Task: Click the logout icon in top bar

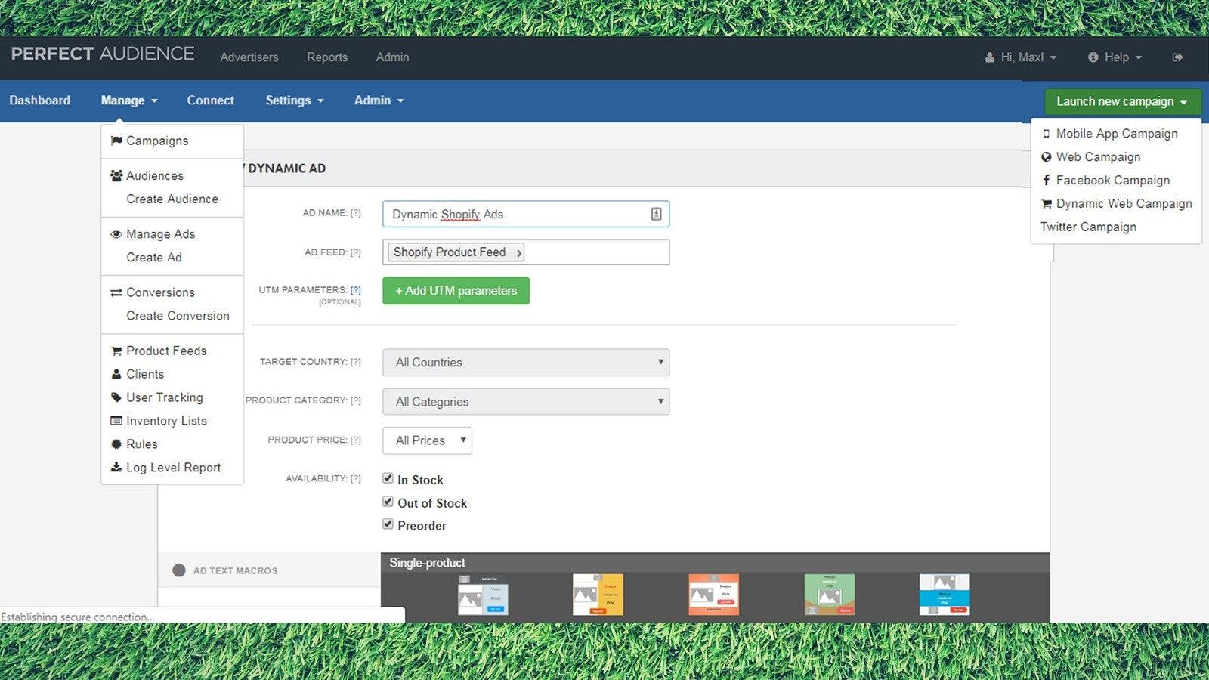Action: coord(1177,57)
